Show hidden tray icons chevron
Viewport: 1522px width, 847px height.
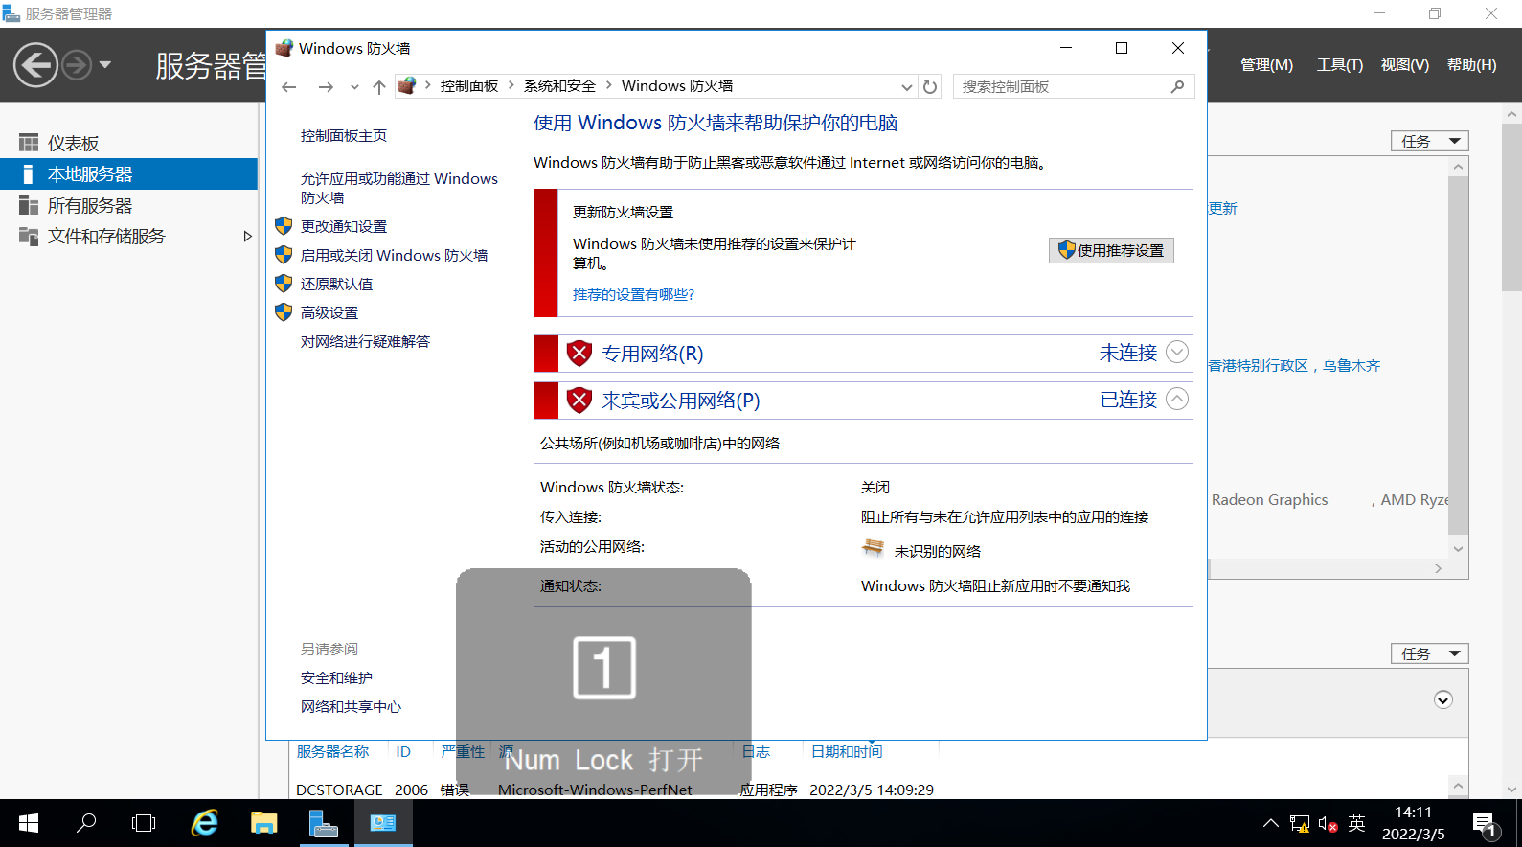[x=1270, y=823]
